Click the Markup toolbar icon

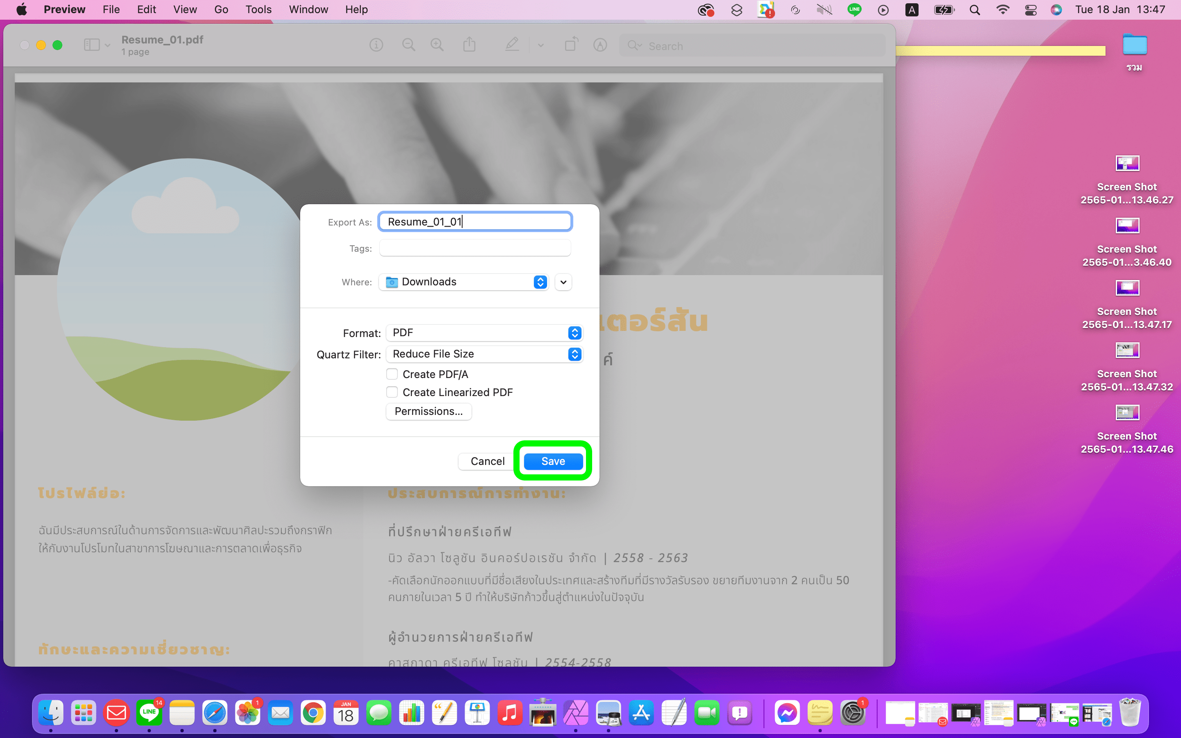[x=600, y=46]
